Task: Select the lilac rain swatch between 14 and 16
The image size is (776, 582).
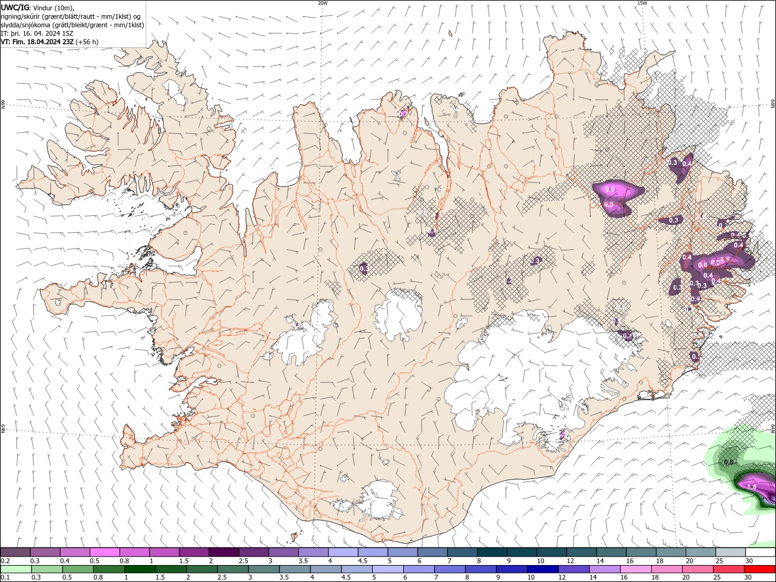Action: (605, 569)
